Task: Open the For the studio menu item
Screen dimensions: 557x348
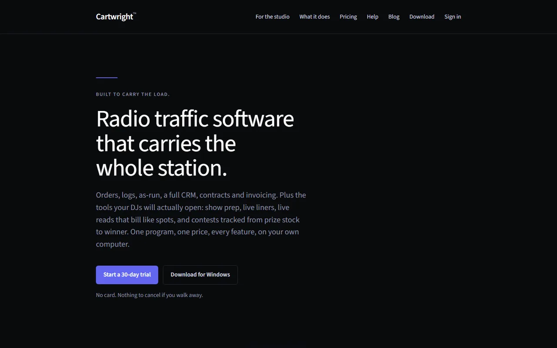Action: click(x=272, y=17)
